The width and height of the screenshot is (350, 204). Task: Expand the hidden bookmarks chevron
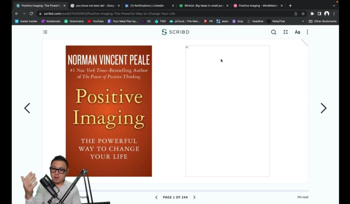(303, 21)
